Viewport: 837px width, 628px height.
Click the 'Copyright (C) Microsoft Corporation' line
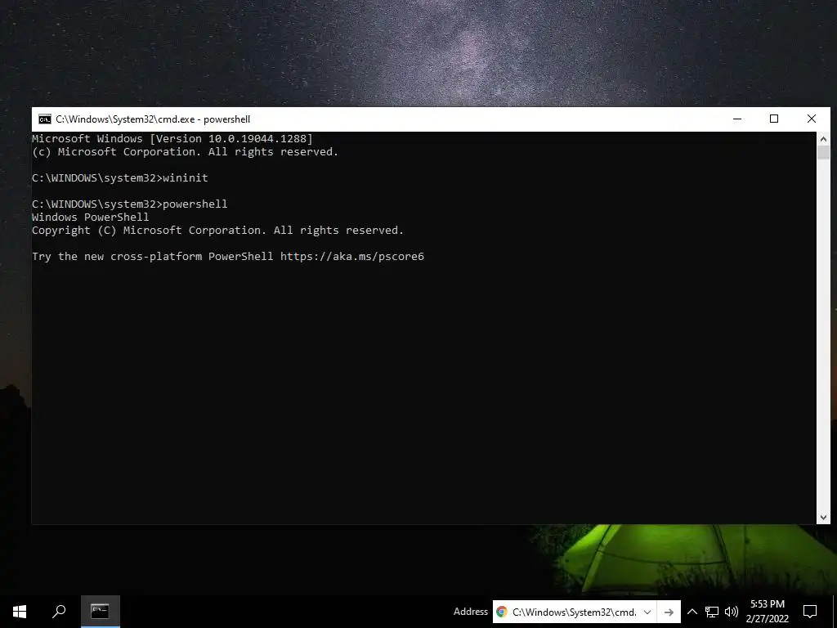coord(217,230)
